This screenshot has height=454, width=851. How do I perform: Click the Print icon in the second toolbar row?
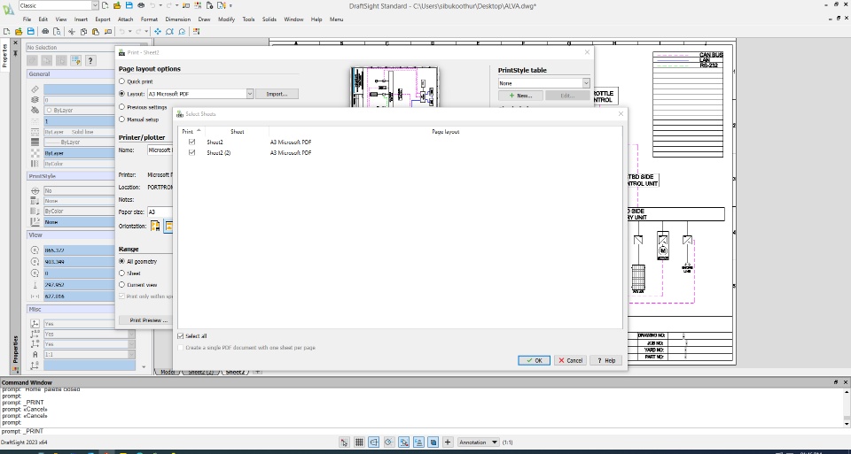(45, 32)
